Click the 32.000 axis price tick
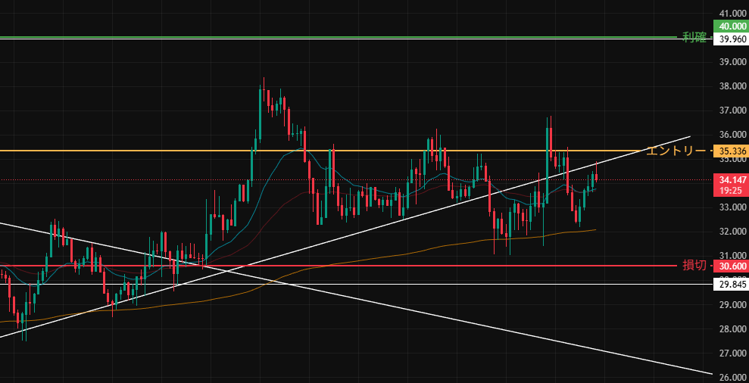Screen dimensions: 749x383 (x=732, y=232)
